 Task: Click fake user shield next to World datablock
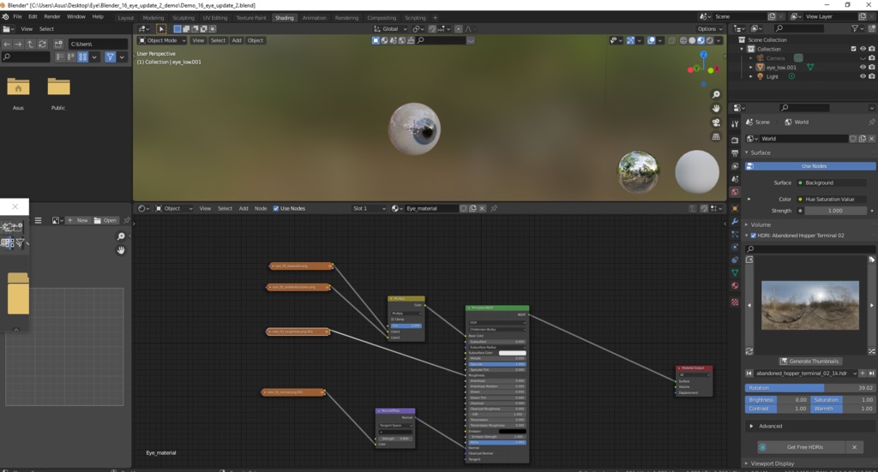[853, 139]
